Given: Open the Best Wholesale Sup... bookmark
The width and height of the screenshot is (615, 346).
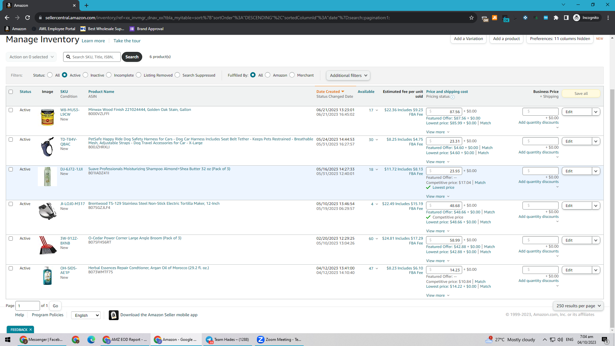Looking at the screenshot, I should (102, 29).
